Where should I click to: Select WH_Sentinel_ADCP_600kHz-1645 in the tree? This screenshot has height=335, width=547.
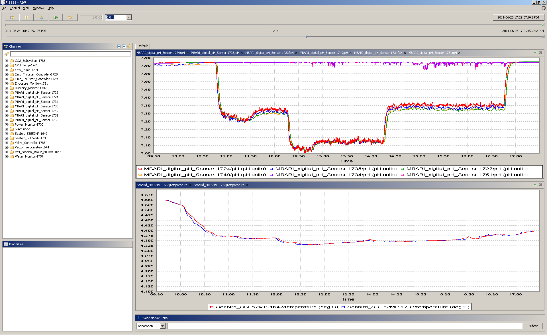point(38,152)
